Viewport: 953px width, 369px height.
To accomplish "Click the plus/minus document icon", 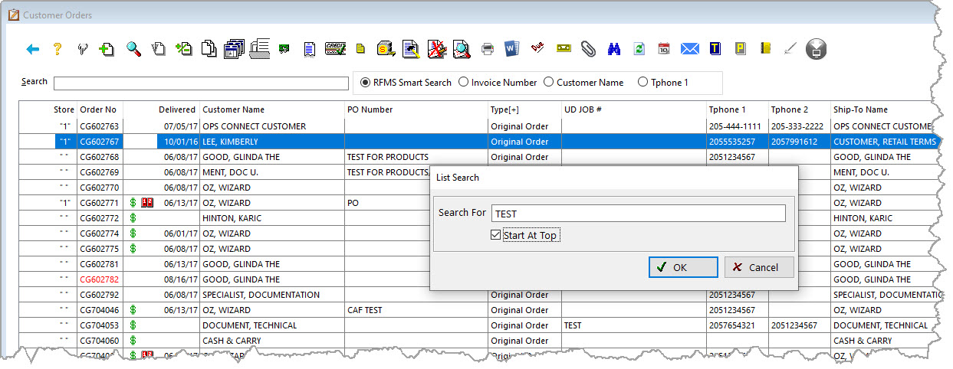I will click(182, 50).
